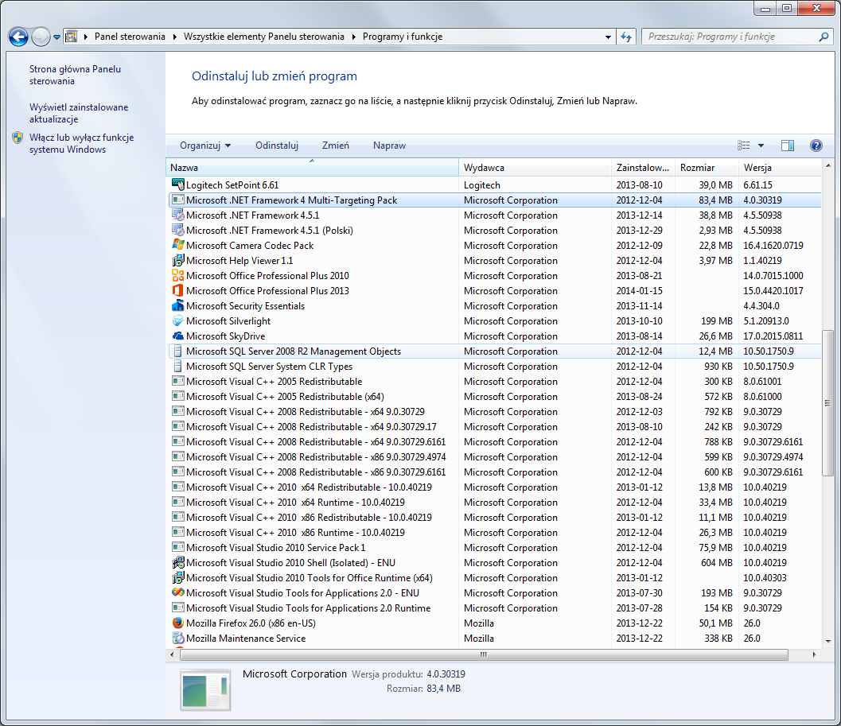Open help with the question mark icon
841x726 pixels.
[816, 146]
